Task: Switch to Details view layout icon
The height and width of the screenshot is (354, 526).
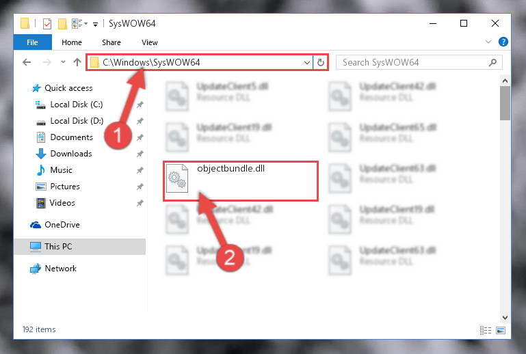Action: (x=486, y=330)
